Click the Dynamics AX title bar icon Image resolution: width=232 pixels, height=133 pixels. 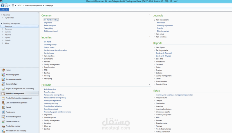coord(1,1)
